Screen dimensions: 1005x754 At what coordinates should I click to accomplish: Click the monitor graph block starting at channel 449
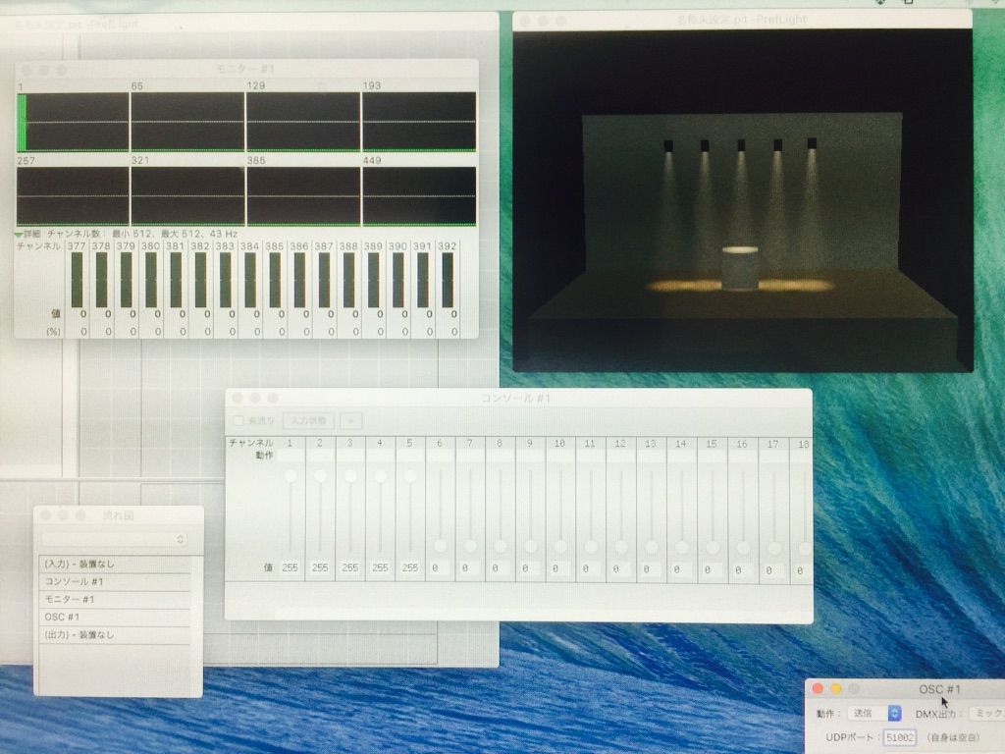[x=419, y=196]
